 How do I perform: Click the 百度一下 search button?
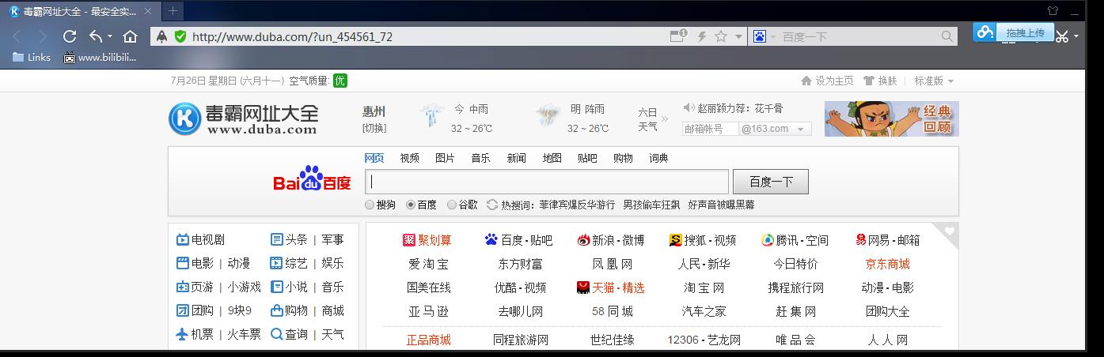click(771, 182)
